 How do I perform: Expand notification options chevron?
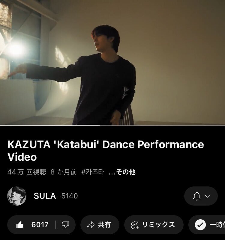[x=208, y=196]
